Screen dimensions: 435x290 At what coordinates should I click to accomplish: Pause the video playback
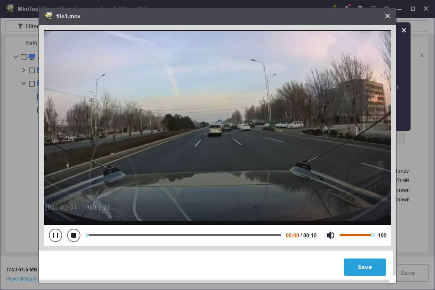[x=56, y=235]
